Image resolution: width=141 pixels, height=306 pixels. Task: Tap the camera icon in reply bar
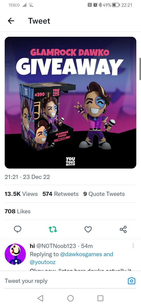coord(131,281)
